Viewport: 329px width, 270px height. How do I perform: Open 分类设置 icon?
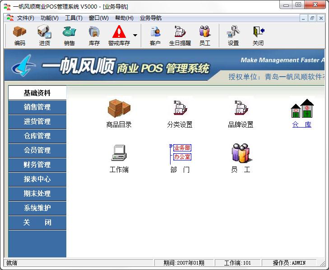tap(180, 108)
